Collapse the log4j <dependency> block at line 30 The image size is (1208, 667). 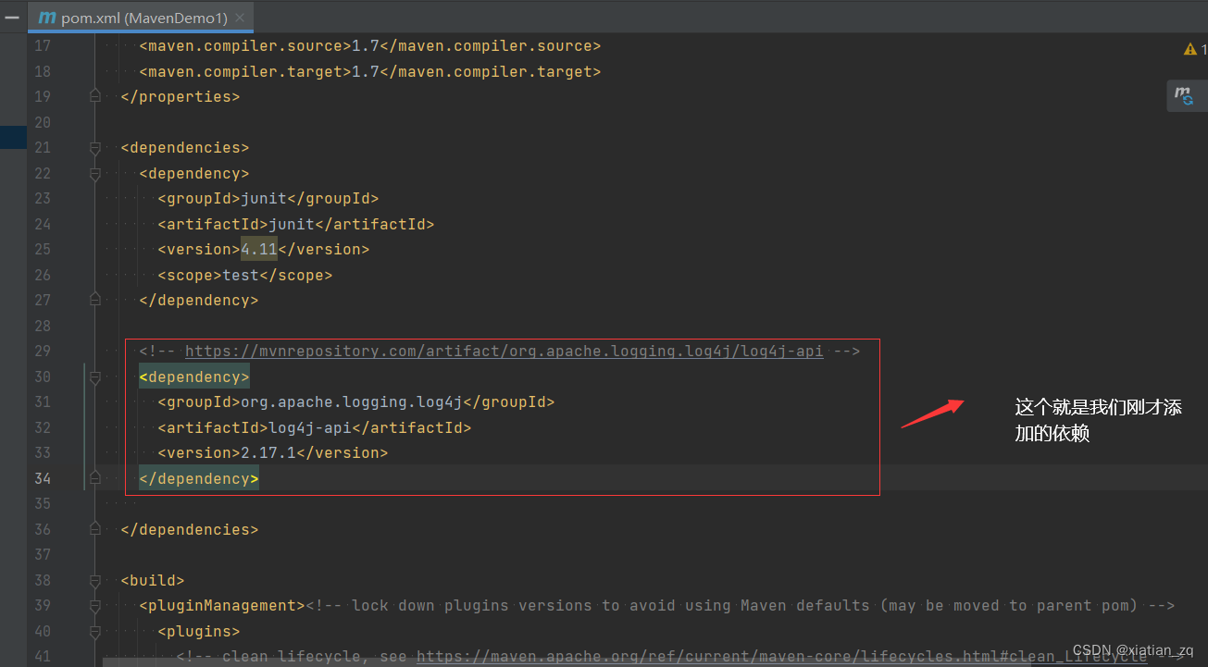pyautogui.click(x=94, y=377)
